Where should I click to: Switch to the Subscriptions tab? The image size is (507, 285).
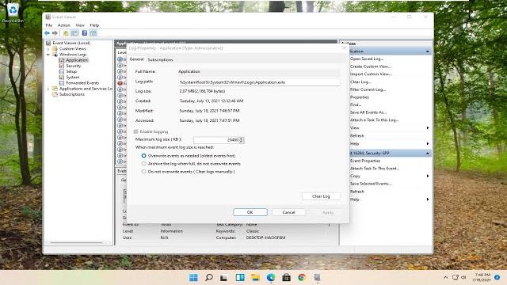(160, 60)
